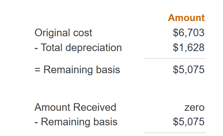Click the orange Amount column header
The height and width of the screenshot is (136, 223).
coord(186,18)
